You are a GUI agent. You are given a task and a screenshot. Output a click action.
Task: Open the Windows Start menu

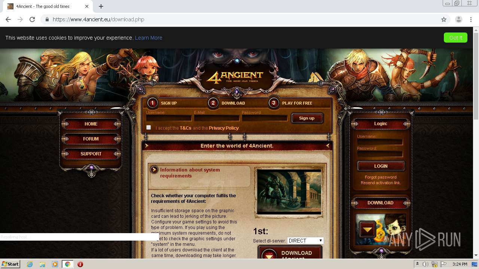coord(10,264)
